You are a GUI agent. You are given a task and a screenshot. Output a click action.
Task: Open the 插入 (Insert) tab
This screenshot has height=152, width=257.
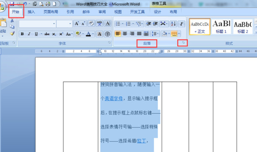pyautogui.click(x=31, y=12)
